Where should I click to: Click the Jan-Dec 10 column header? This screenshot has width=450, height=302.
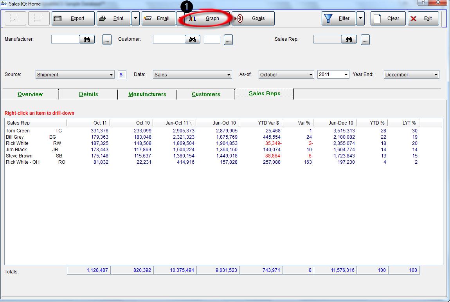(x=335, y=123)
